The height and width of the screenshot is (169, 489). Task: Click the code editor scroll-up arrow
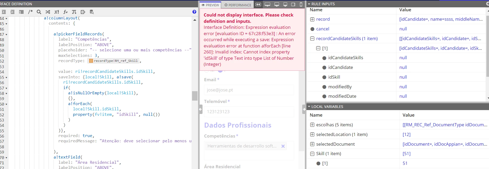pyautogui.click(x=195, y=20)
